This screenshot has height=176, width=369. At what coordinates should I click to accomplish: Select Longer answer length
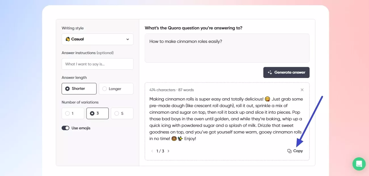pos(116,88)
